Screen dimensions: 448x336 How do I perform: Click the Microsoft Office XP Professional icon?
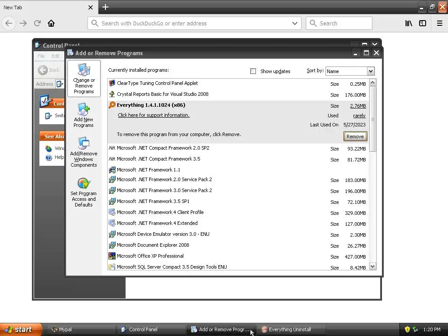click(112, 256)
